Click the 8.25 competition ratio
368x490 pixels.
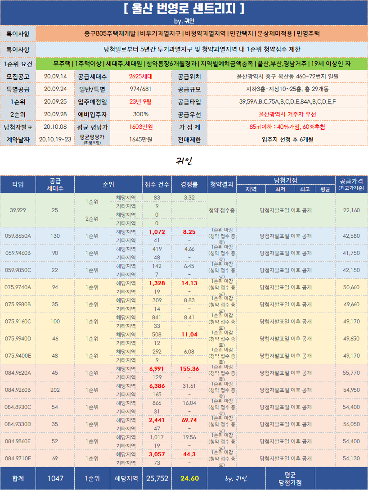pos(189,232)
